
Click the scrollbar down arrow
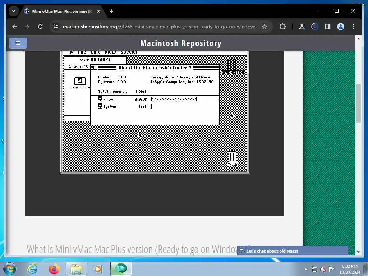358,252
